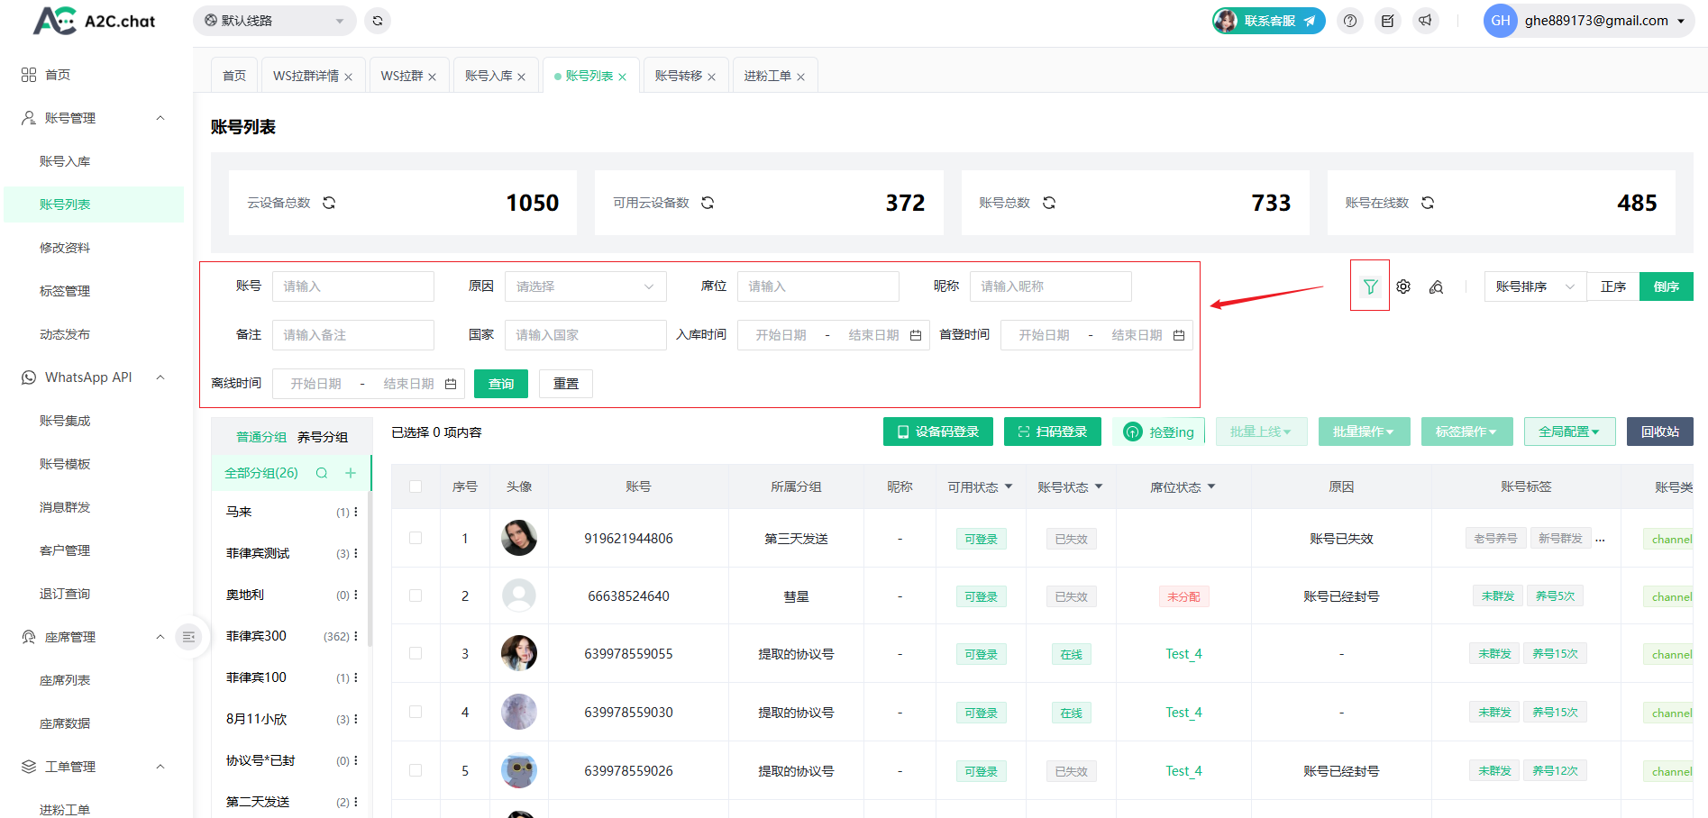Open 座席列表 in the sidebar
The width and height of the screenshot is (1708, 818).
click(x=65, y=680)
